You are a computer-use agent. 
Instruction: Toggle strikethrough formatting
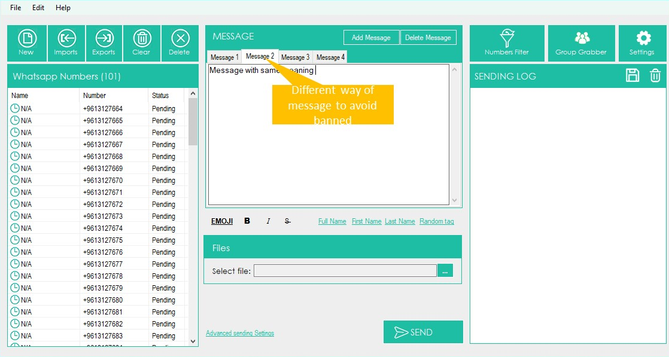[287, 221]
